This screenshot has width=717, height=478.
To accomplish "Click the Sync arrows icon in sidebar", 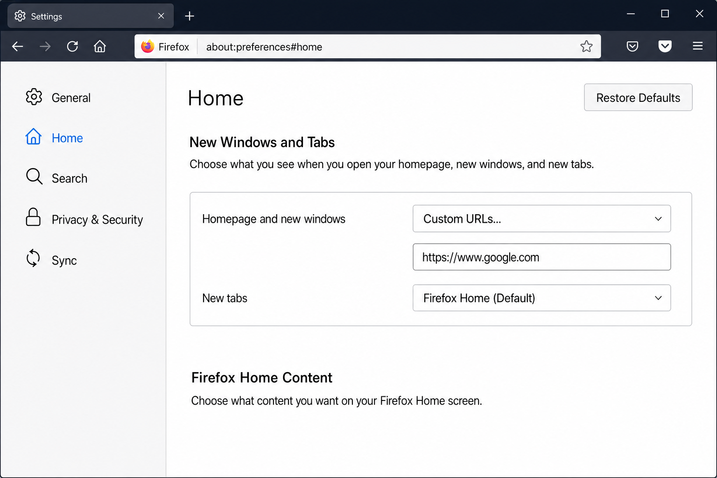I will coord(33,258).
